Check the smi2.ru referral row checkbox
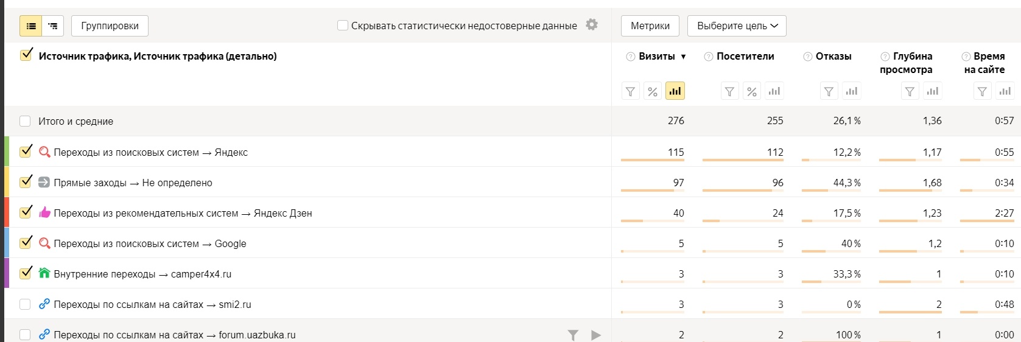This screenshot has width=1021, height=342. [25, 304]
